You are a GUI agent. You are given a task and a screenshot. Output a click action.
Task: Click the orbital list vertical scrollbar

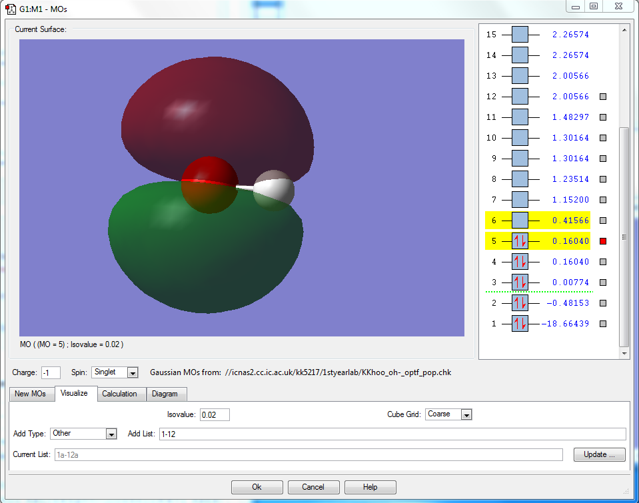coord(624,237)
